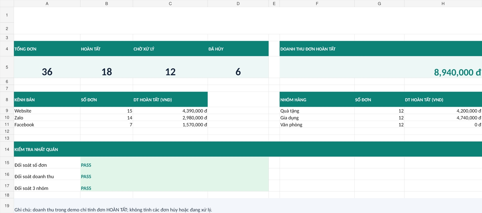The height and width of the screenshot is (213, 482).
Task: Select the Facebook channel cell
Action: [47, 124]
